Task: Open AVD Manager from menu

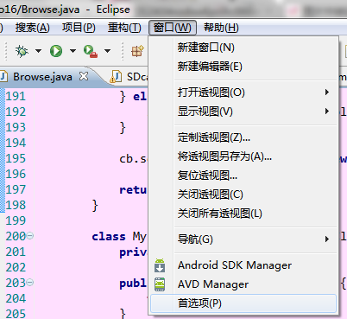Action: pos(243,284)
